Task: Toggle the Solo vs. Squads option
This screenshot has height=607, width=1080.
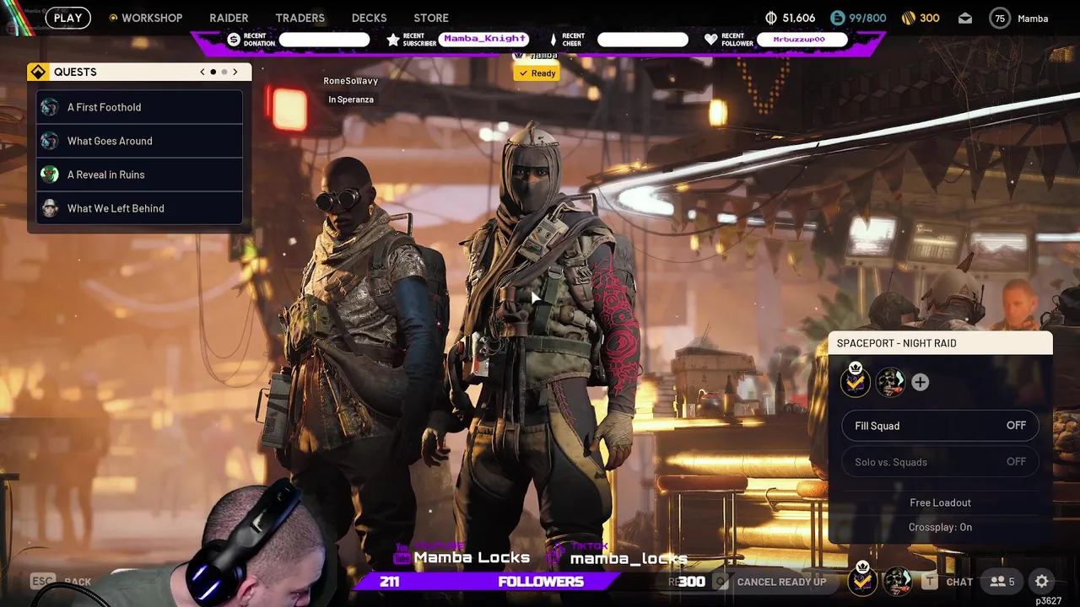Action: coord(940,462)
